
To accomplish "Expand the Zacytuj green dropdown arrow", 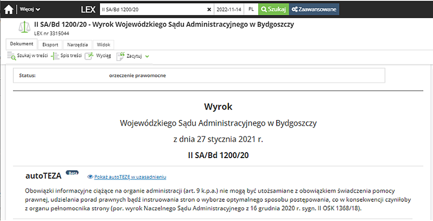I will coord(147,56).
